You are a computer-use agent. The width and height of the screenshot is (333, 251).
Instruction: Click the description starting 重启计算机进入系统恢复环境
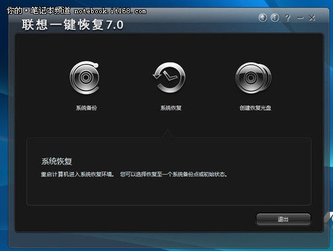134,174
